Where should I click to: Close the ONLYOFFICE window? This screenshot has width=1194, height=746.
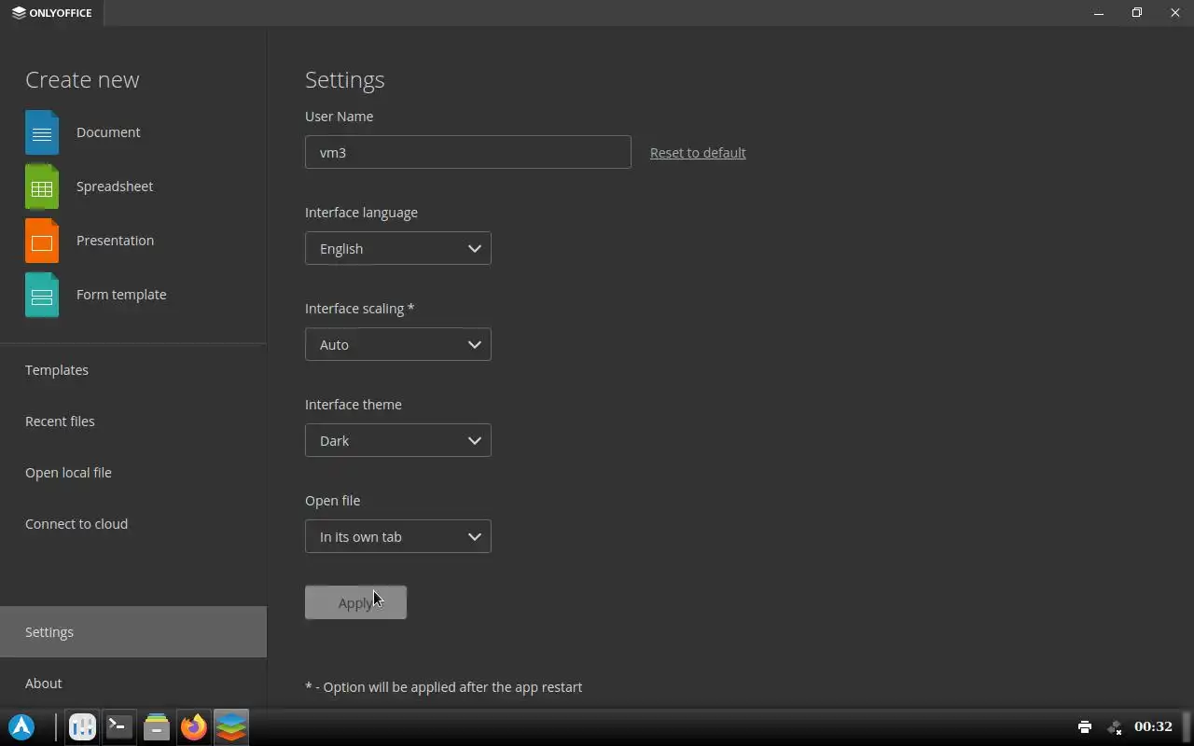[1175, 13]
